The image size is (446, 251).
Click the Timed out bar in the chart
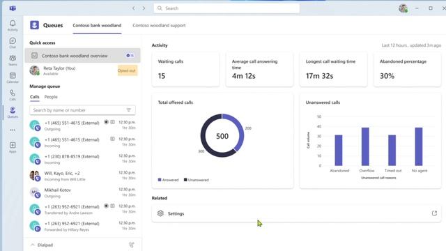pyautogui.click(x=392, y=151)
